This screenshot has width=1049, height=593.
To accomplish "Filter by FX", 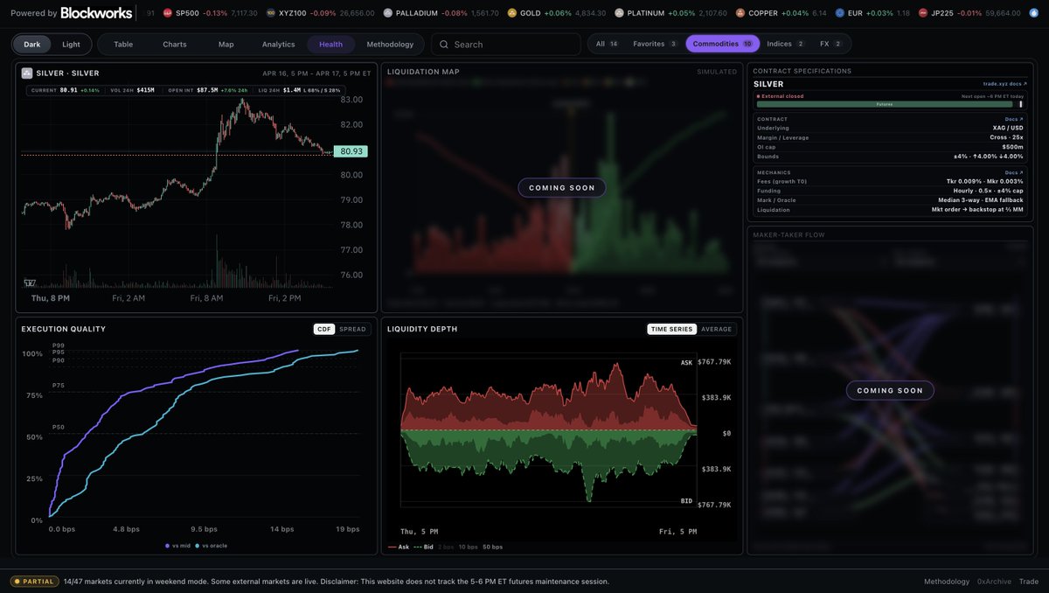I will click(830, 44).
